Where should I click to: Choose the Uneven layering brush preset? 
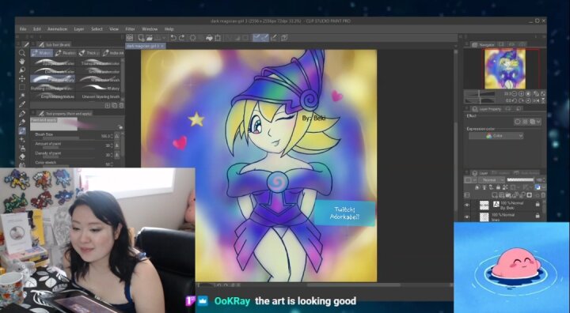coord(101,97)
